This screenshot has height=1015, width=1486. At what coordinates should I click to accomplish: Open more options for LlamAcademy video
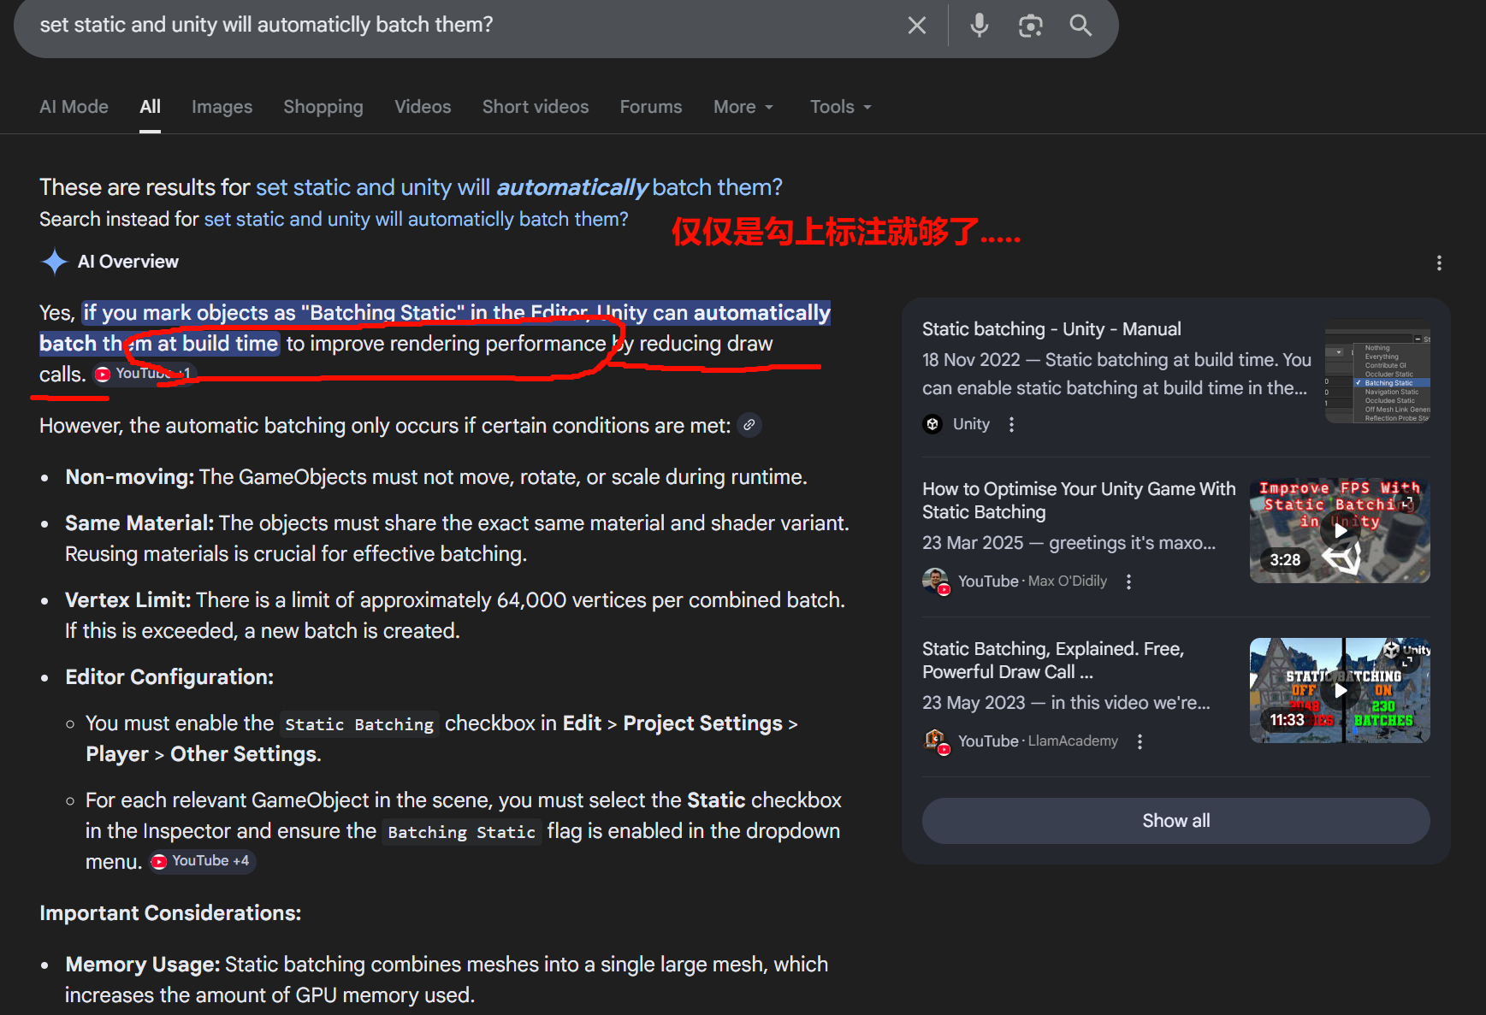click(x=1140, y=741)
